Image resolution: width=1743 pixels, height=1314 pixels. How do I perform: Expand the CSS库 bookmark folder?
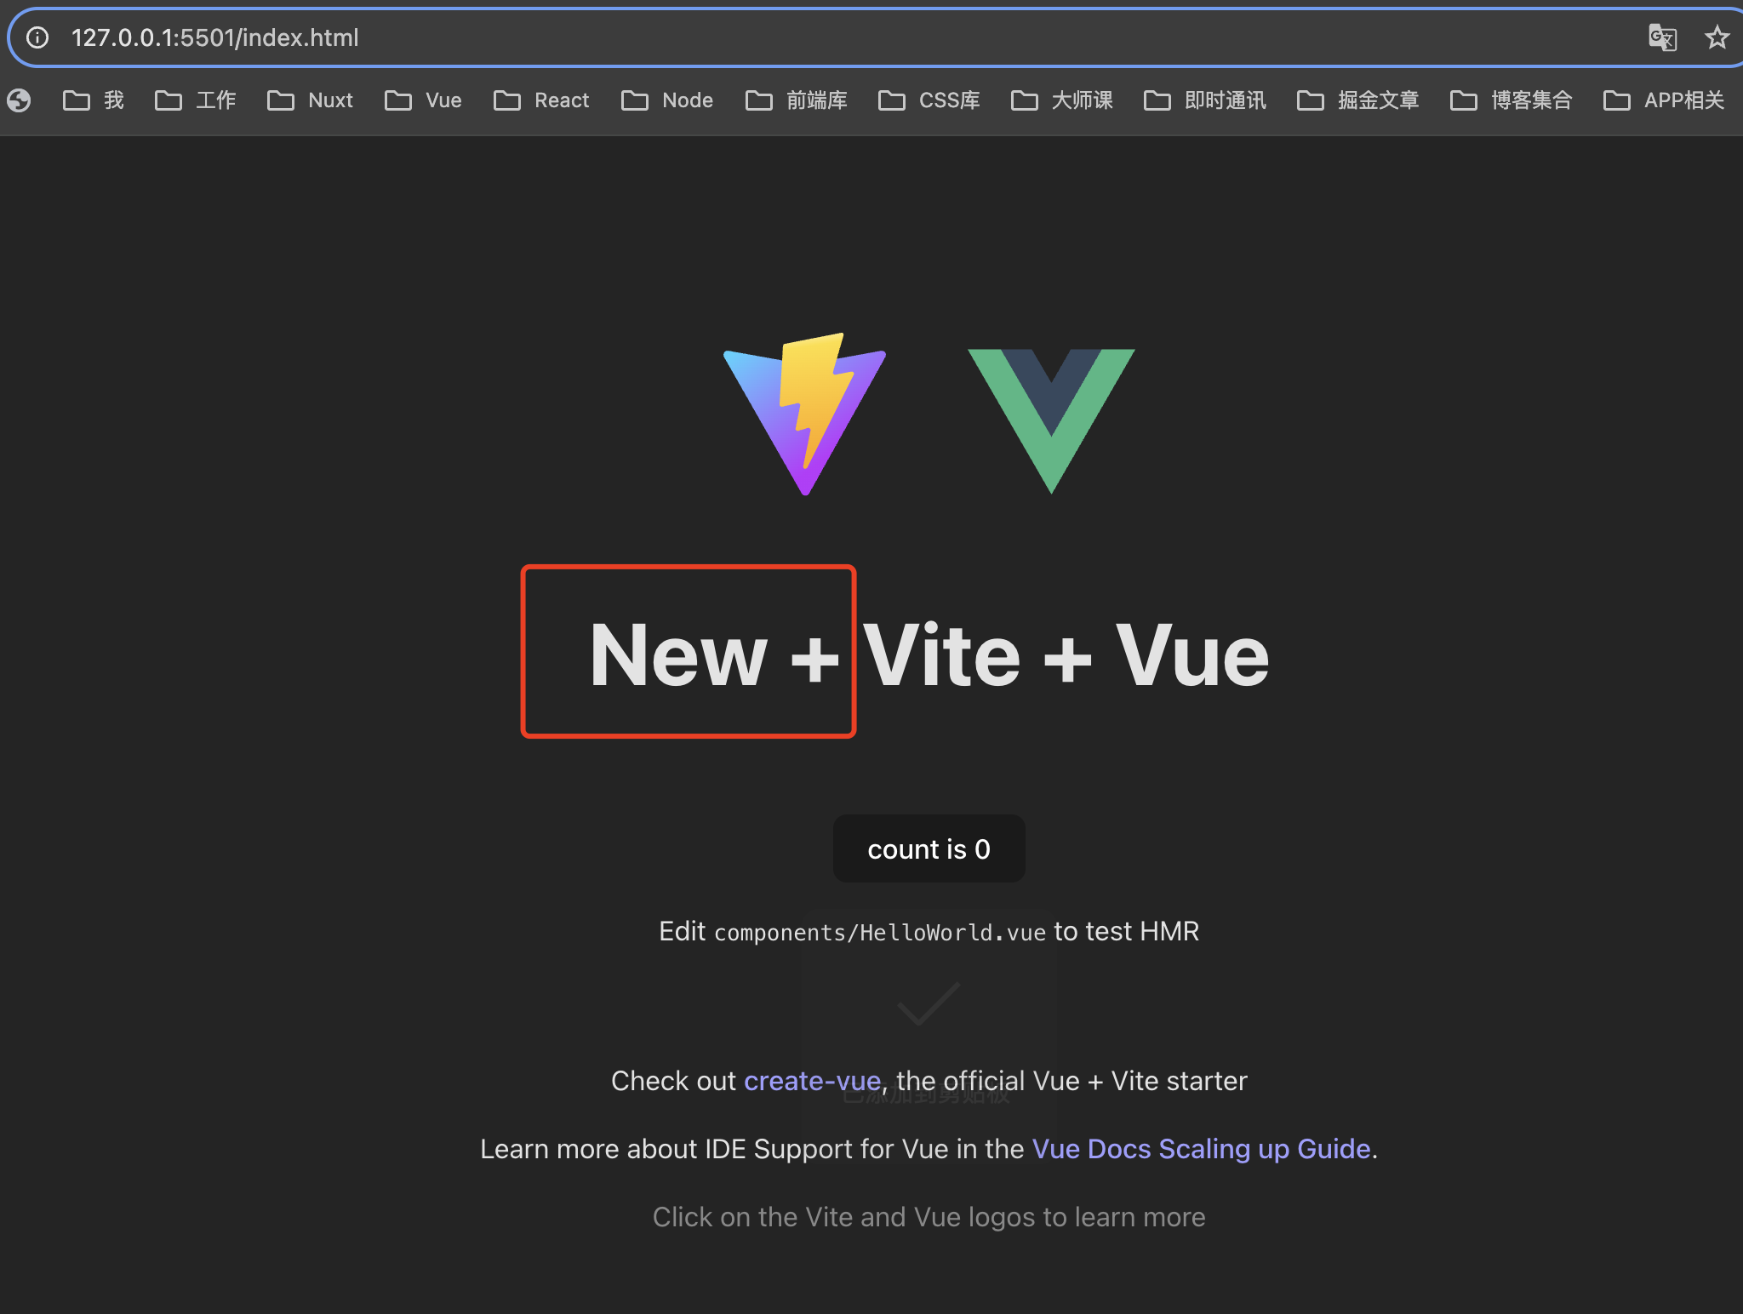click(929, 100)
